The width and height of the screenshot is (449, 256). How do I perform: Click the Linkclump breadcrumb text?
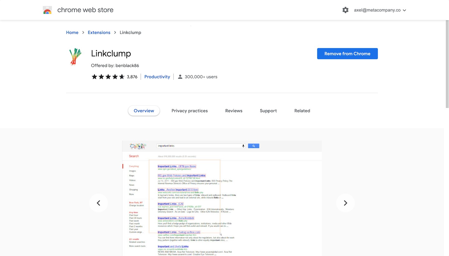(130, 32)
